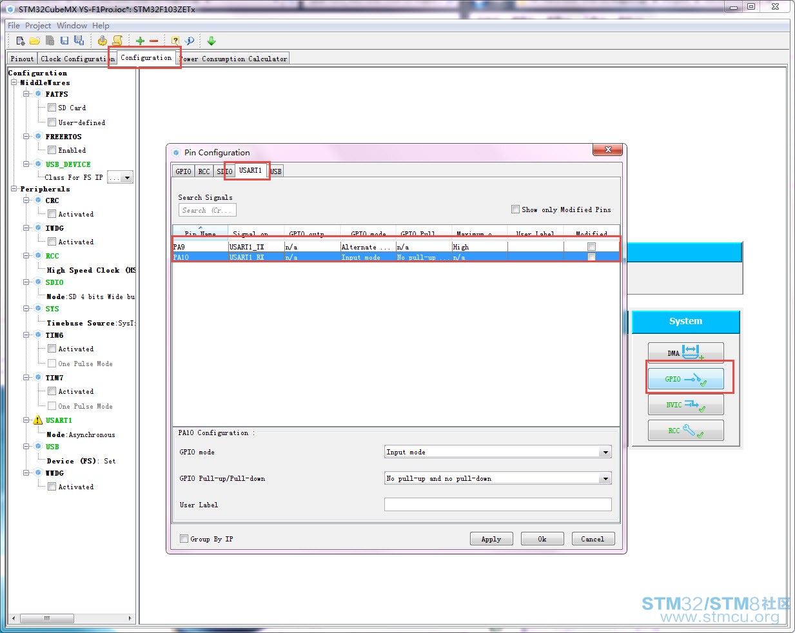Open GPIO settings in System panel

pyautogui.click(x=685, y=379)
